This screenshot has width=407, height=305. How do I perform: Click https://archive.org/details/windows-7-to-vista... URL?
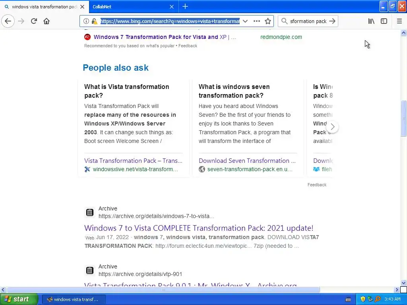coord(156,216)
